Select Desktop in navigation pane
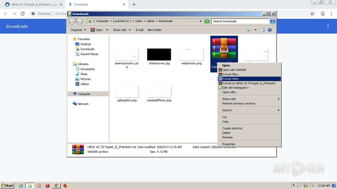Viewport: 337px width, 189px height. pos(83,44)
